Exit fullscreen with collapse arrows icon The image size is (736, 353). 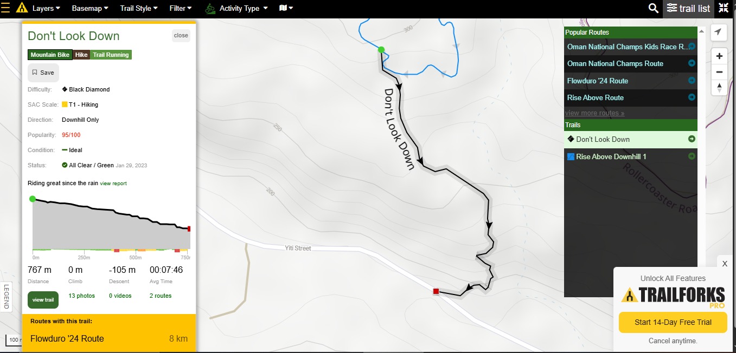tap(724, 8)
